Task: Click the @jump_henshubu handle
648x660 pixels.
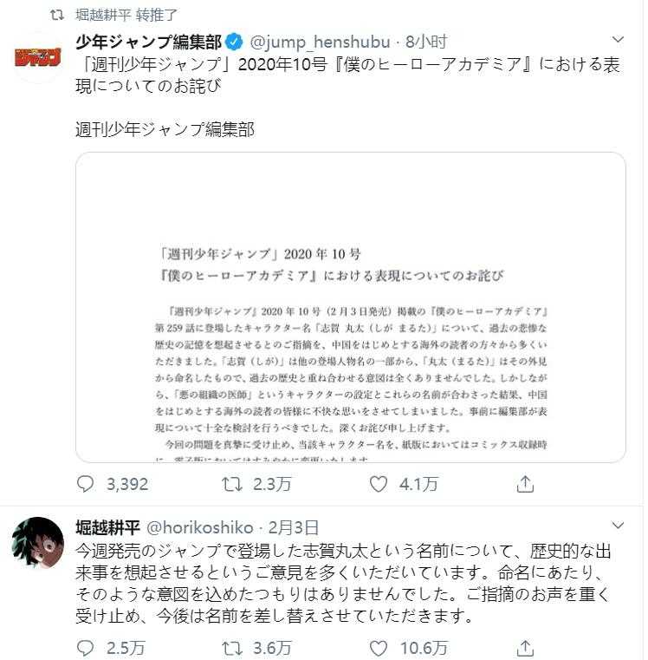Action: [320, 42]
